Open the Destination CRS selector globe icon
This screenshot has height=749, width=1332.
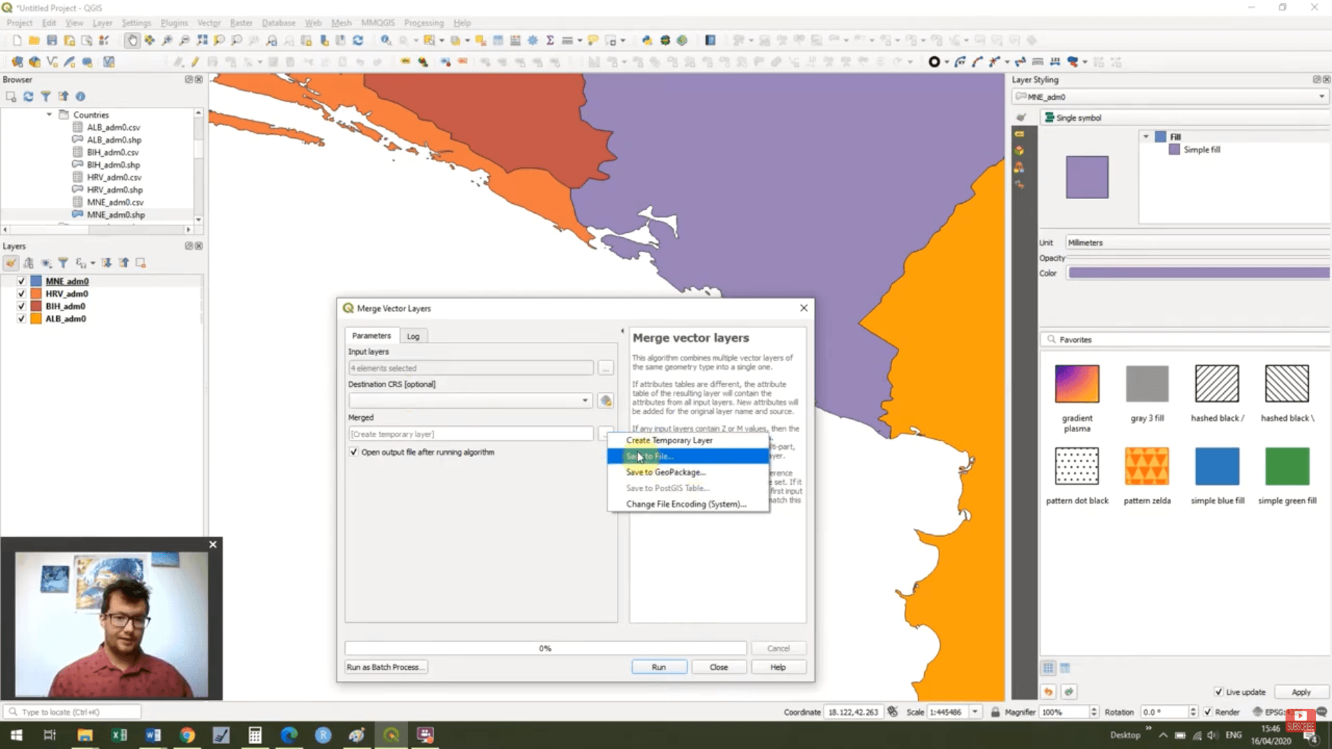(x=606, y=401)
